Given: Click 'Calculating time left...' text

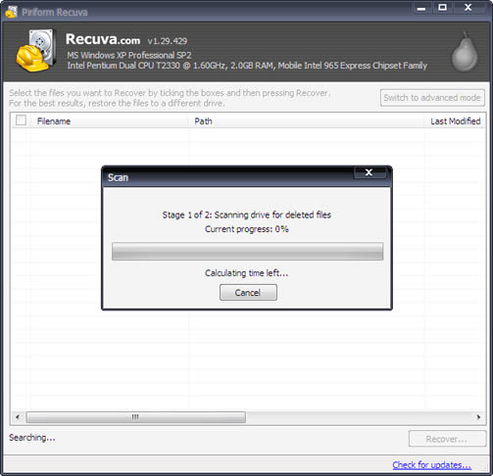Looking at the screenshot, I should [x=247, y=272].
